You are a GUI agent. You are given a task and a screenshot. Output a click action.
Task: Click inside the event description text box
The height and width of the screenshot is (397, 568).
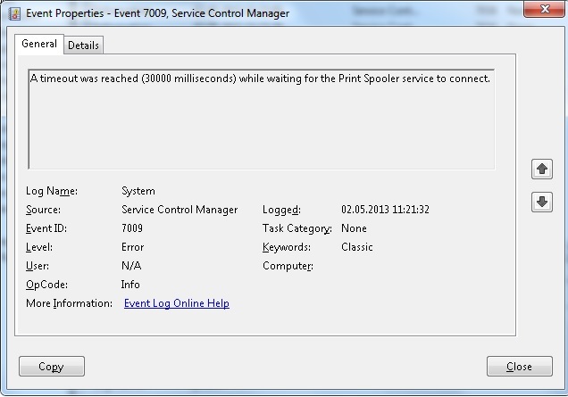[x=261, y=134]
